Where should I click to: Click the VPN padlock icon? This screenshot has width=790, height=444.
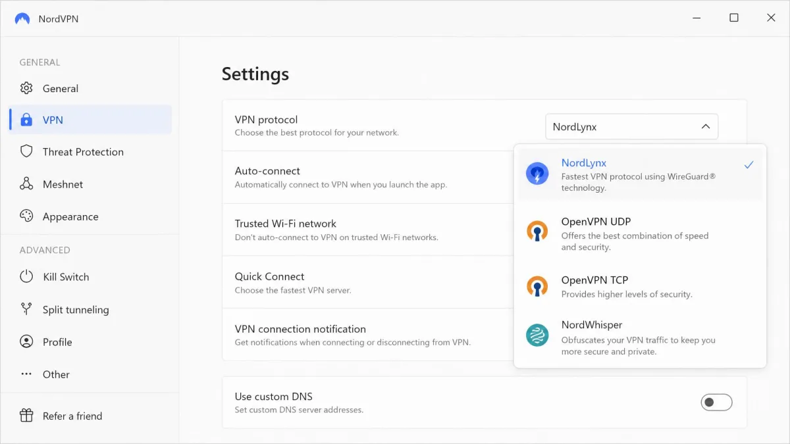click(26, 120)
